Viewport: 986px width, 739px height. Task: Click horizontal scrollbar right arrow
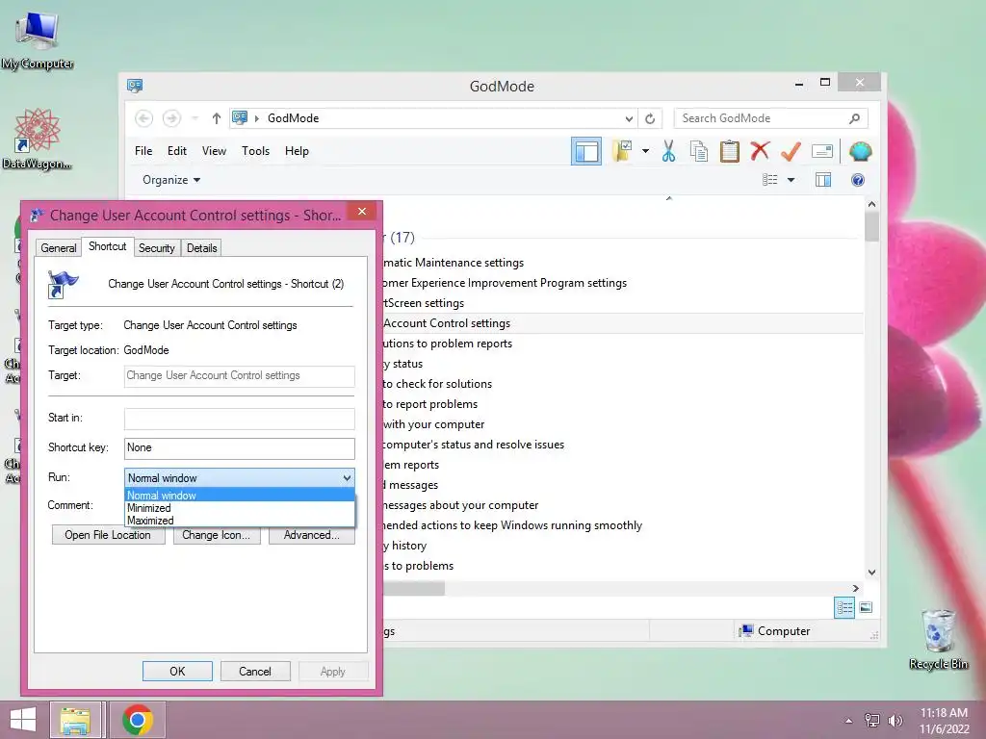pos(855,588)
